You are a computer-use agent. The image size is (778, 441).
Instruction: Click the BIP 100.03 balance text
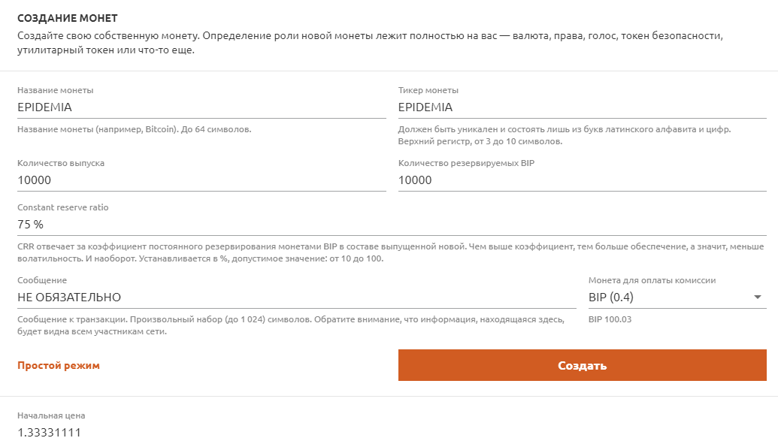[x=610, y=319]
